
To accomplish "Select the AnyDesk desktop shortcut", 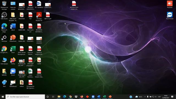I will [x=170, y=4].
